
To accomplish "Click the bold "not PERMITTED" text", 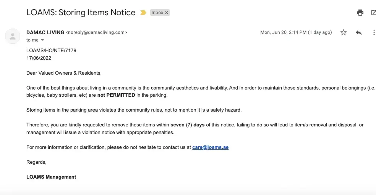I will [x=116, y=95].
